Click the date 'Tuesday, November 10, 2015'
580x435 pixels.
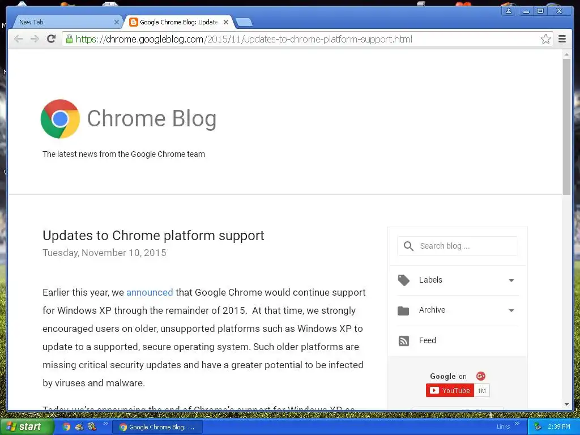(104, 253)
